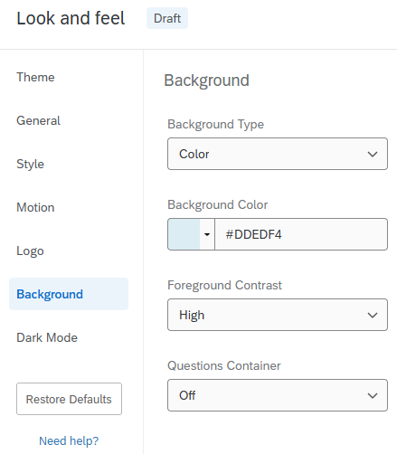Viewport: 397px width, 454px height.
Task: Click the Restore Defaults button
Action: (x=69, y=399)
